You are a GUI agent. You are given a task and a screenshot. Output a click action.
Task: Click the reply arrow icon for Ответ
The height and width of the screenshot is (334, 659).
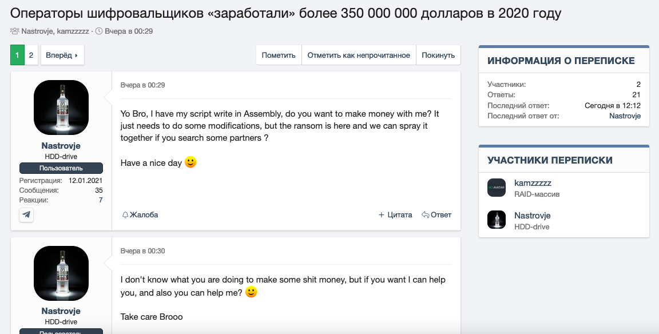tap(426, 215)
